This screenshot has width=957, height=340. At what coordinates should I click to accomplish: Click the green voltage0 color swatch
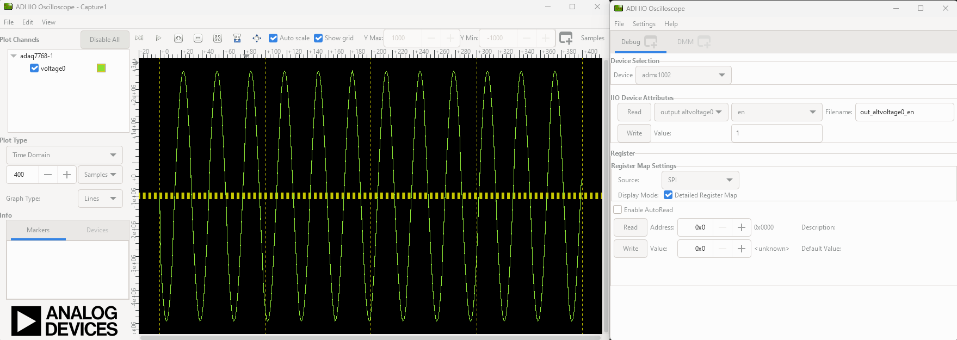101,68
